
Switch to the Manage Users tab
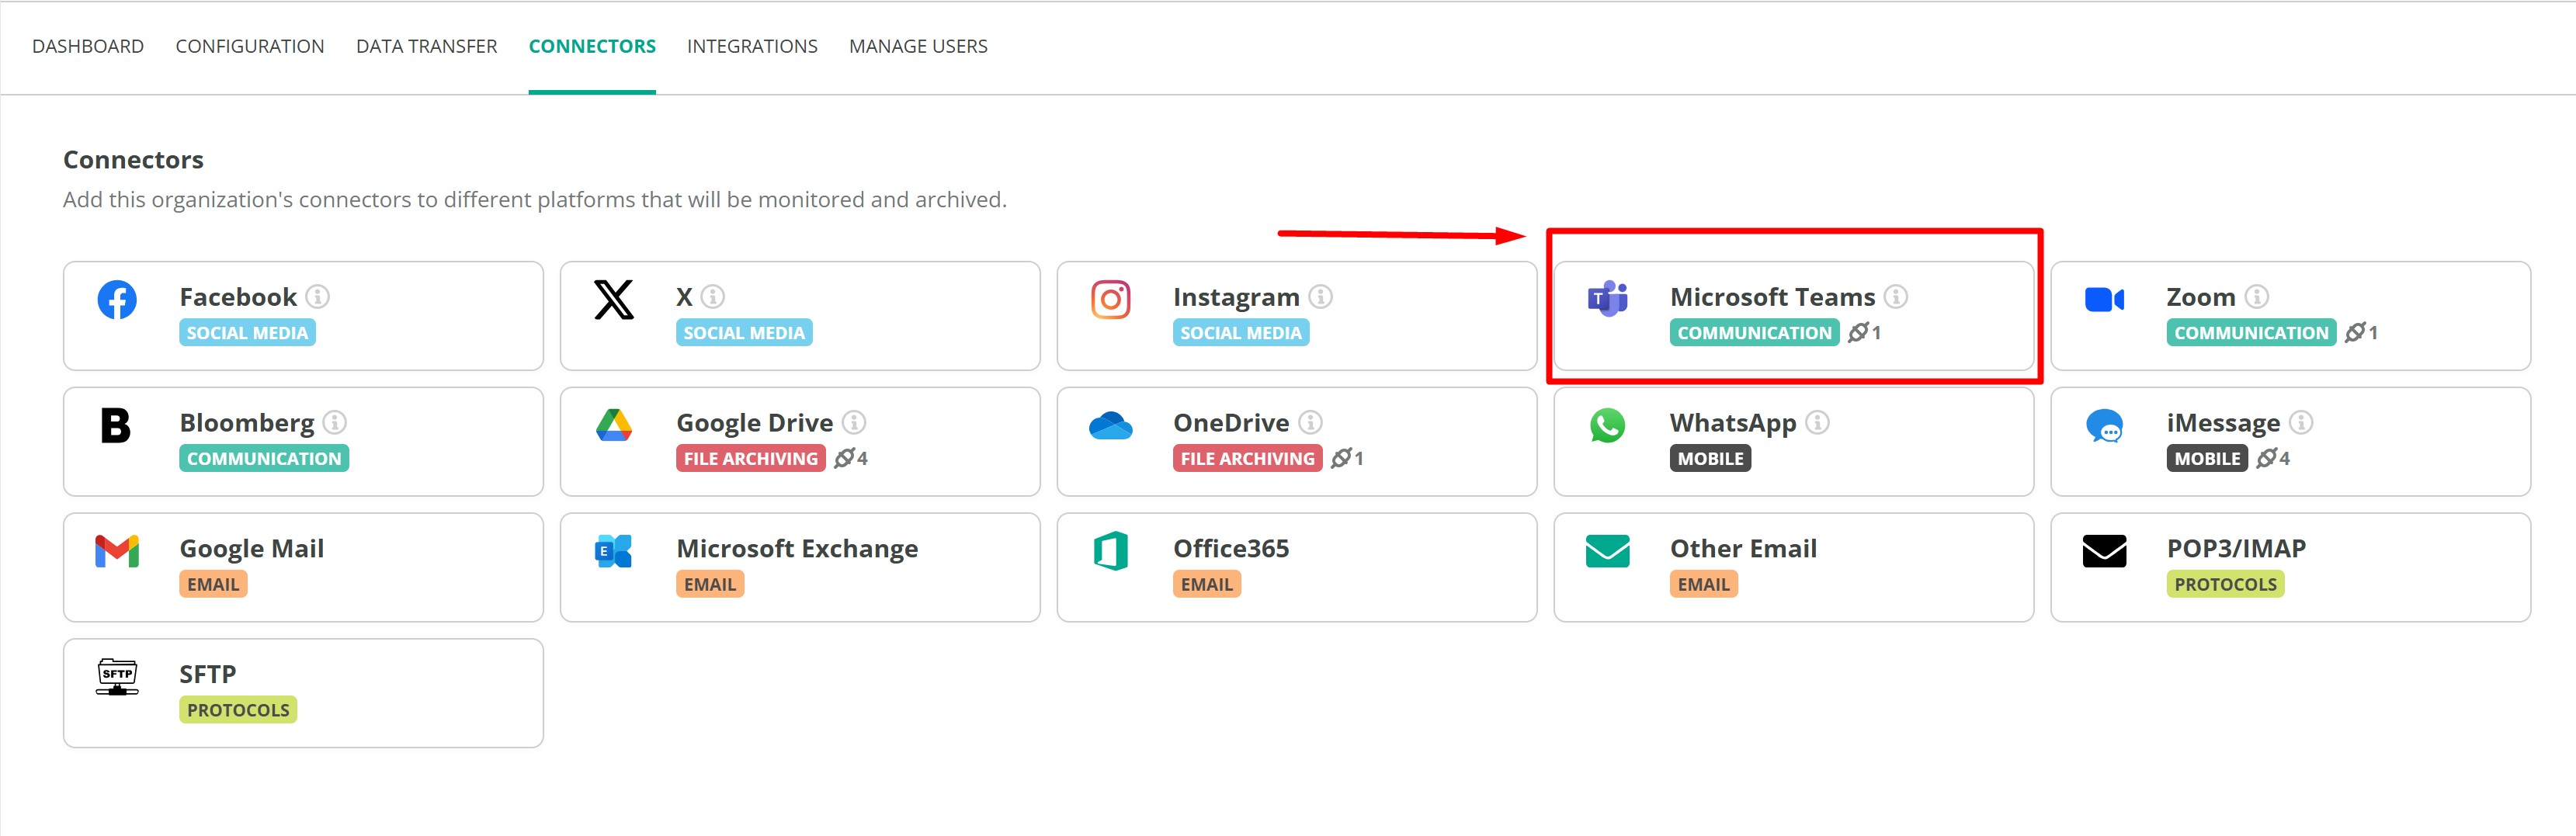[x=918, y=47]
